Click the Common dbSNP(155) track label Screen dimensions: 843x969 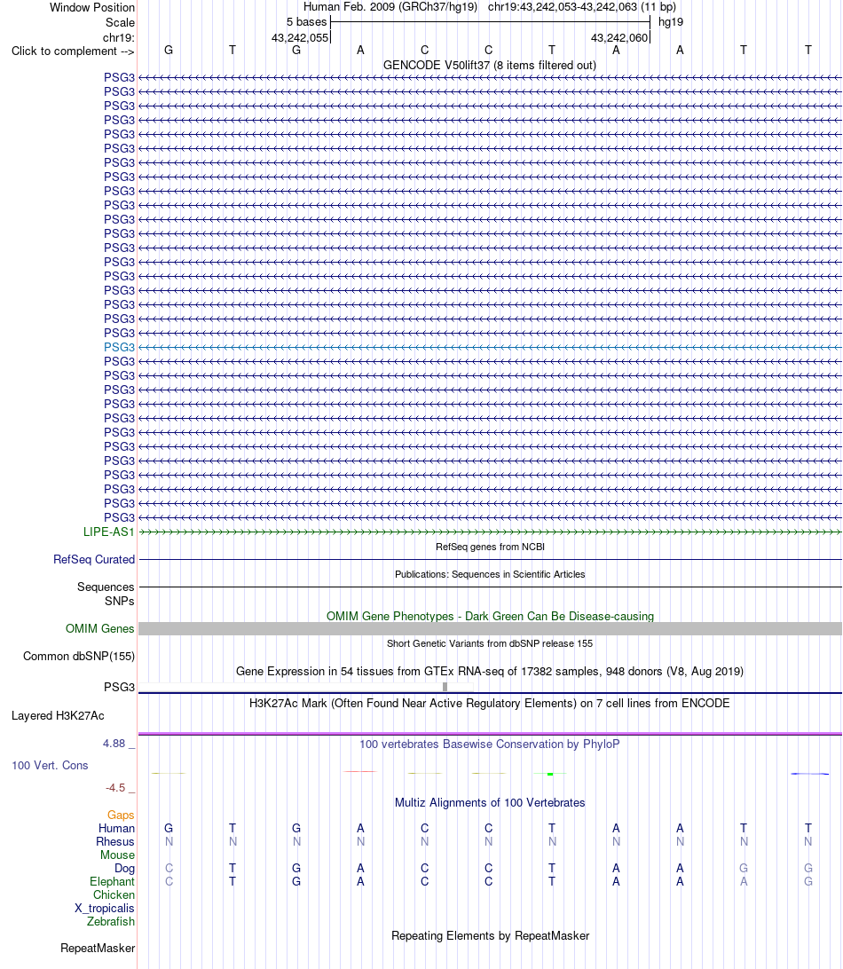point(79,657)
